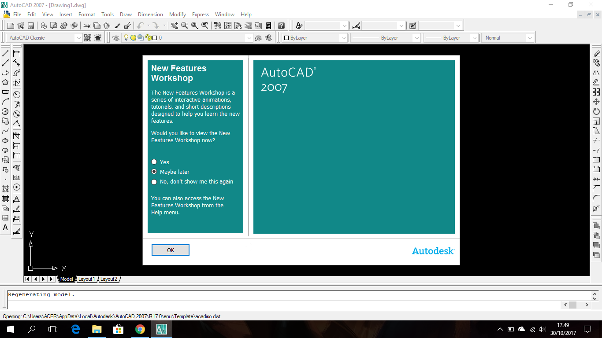The width and height of the screenshot is (602, 338).
Task: Select the Hatch tool
Action: pyautogui.click(x=5, y=189)
